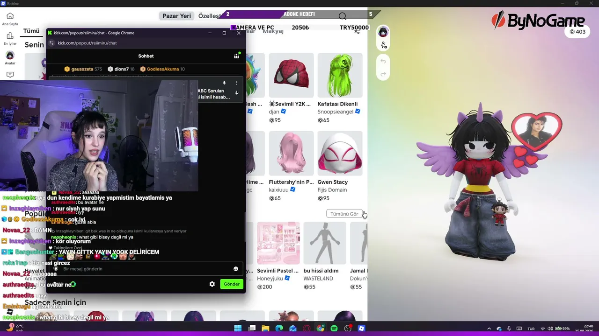
Task: Open the marketplace filter sliders icon
Action: [x=357, y=32]
